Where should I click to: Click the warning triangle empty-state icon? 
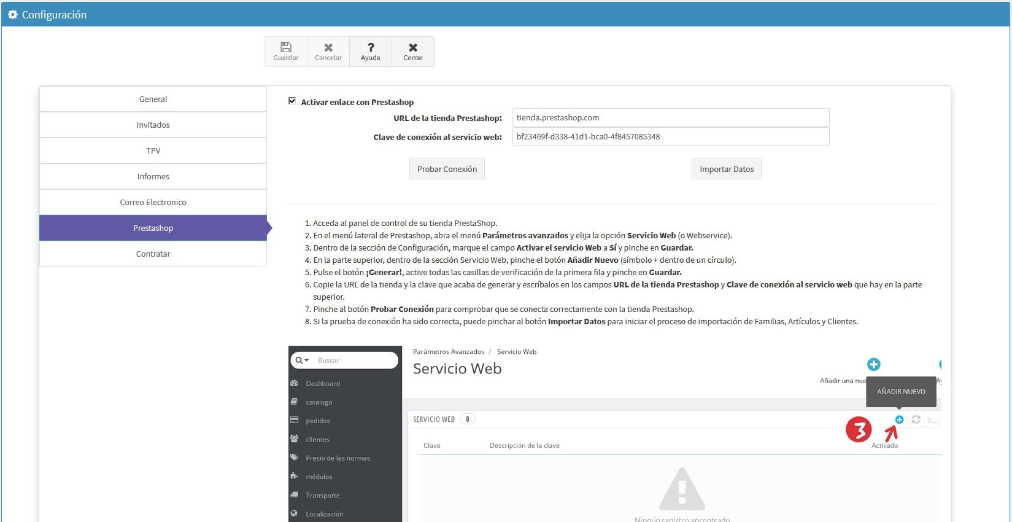pos(682,489)
